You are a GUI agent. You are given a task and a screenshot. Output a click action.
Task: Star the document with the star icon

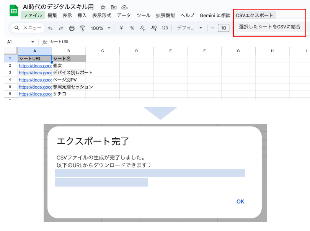click(103, 7)
